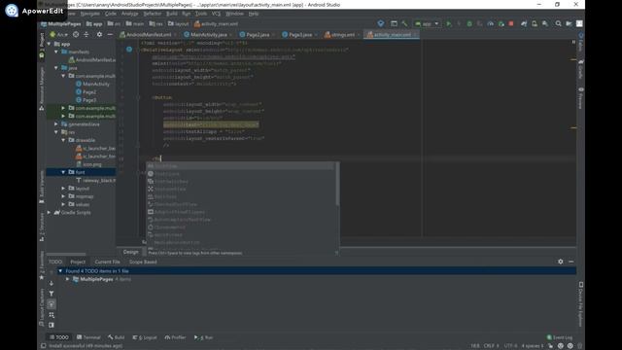Open the Event Log

[560, 337]
